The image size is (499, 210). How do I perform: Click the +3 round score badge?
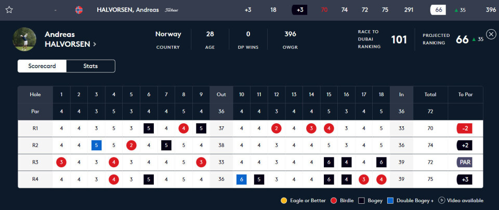coord(299,10)
